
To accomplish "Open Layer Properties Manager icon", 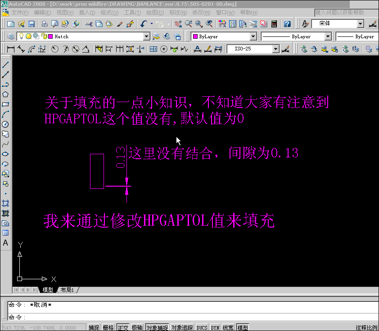I will pyautogui.click(x=11, y=36).
